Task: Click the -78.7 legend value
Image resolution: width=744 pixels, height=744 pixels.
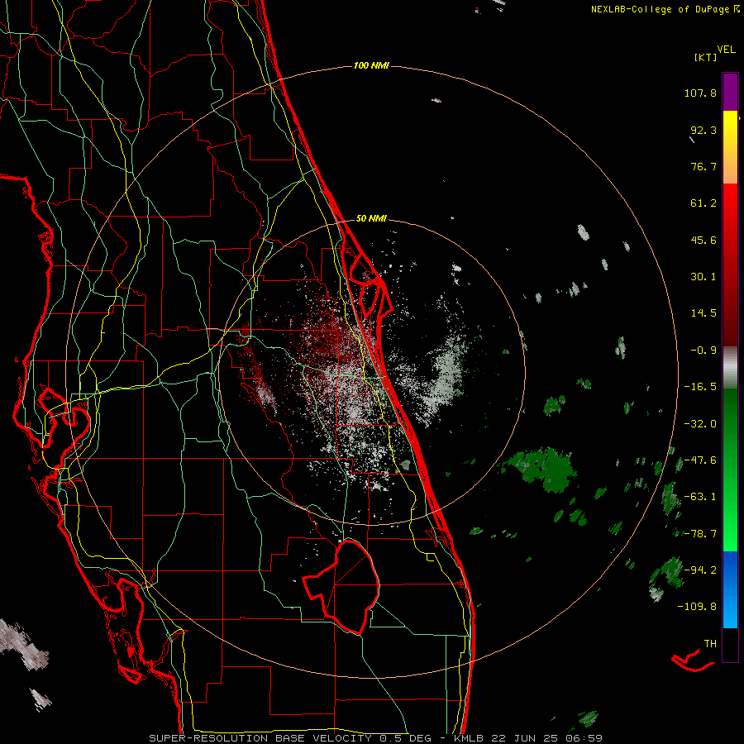Action: coord(700,534)
